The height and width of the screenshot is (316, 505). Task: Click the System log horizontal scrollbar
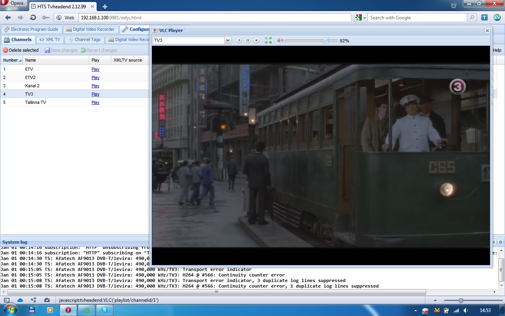tap(217, 292)
